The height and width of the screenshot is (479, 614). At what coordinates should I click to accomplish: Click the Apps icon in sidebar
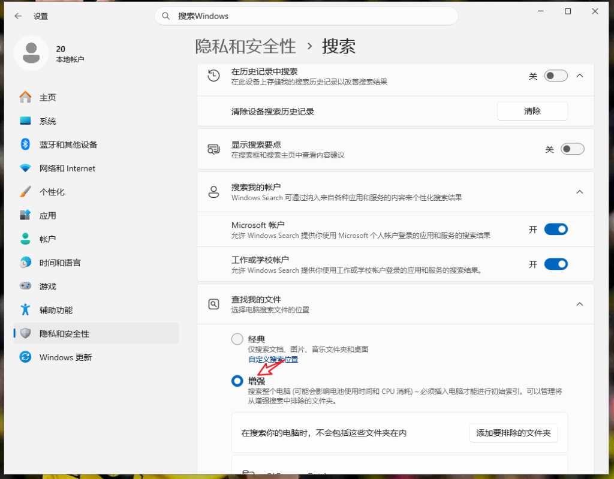tap(25, 215)
